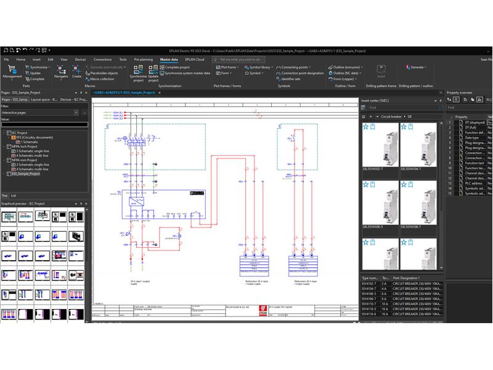Viewport: 493px width, 370px height.
Task: Click Circuit breaker in Insert center breadcrumb
Action: [x=391, y=117]
